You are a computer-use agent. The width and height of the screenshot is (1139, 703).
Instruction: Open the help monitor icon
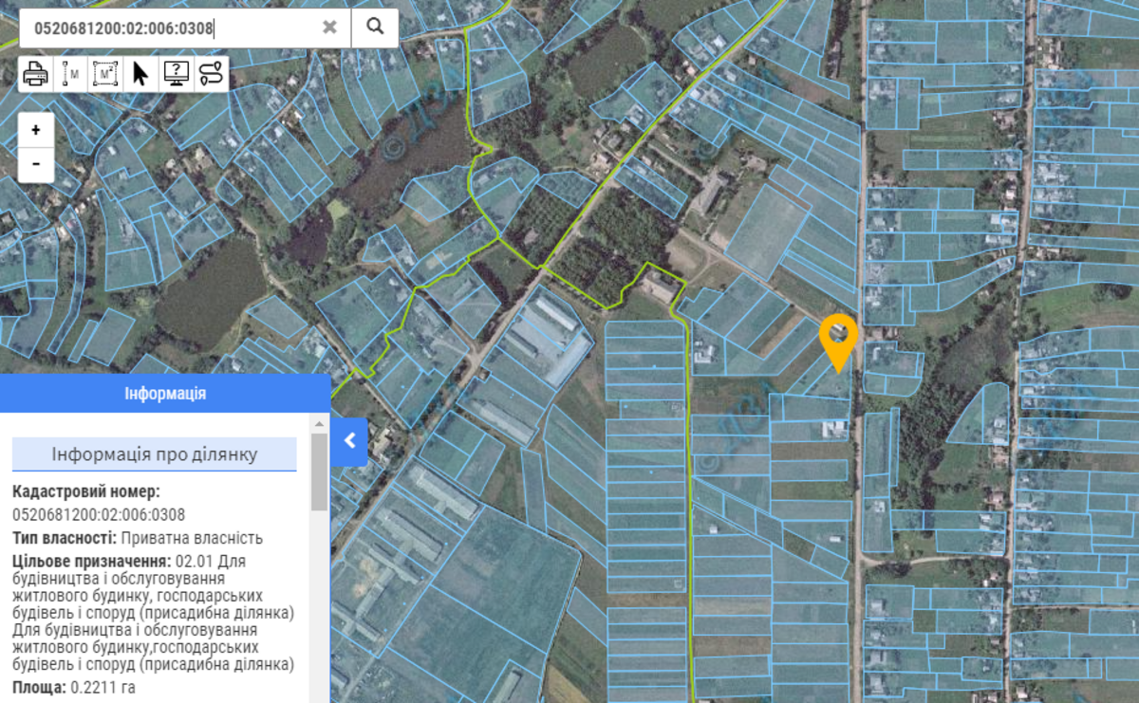tap(176, 73)
